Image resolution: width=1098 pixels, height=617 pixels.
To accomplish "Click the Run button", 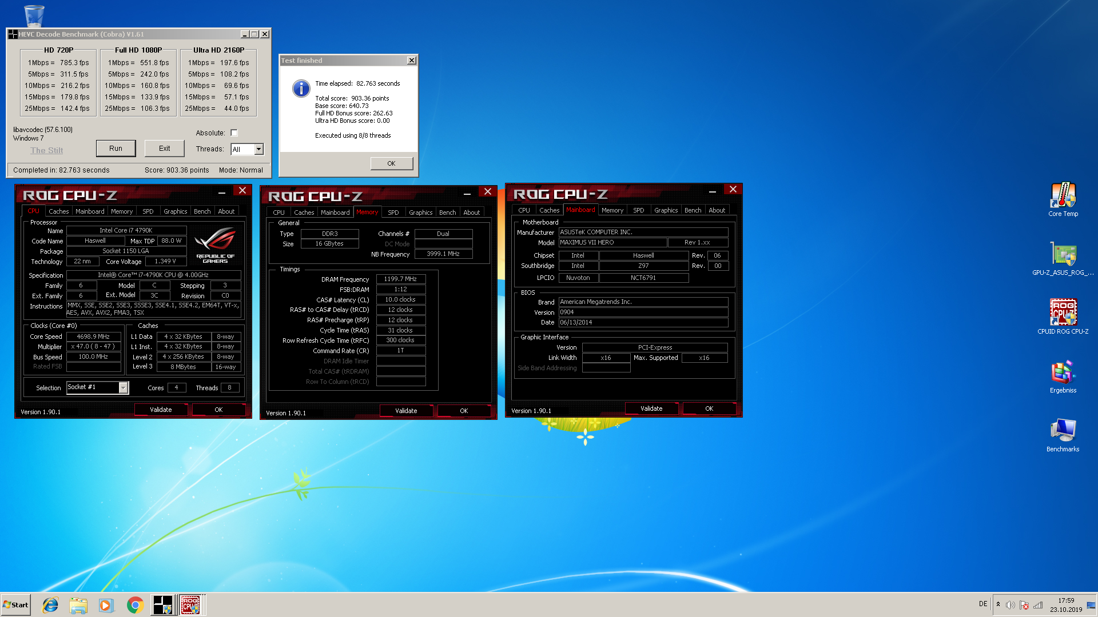I will (116, 149).
